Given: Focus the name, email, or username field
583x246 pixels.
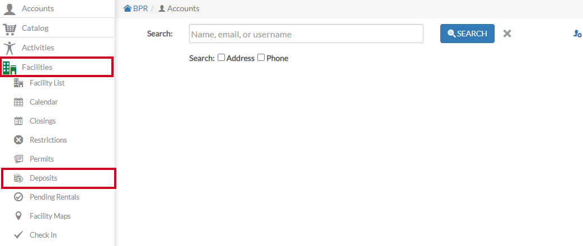Looking at the screenshot, I should (306, 34).
